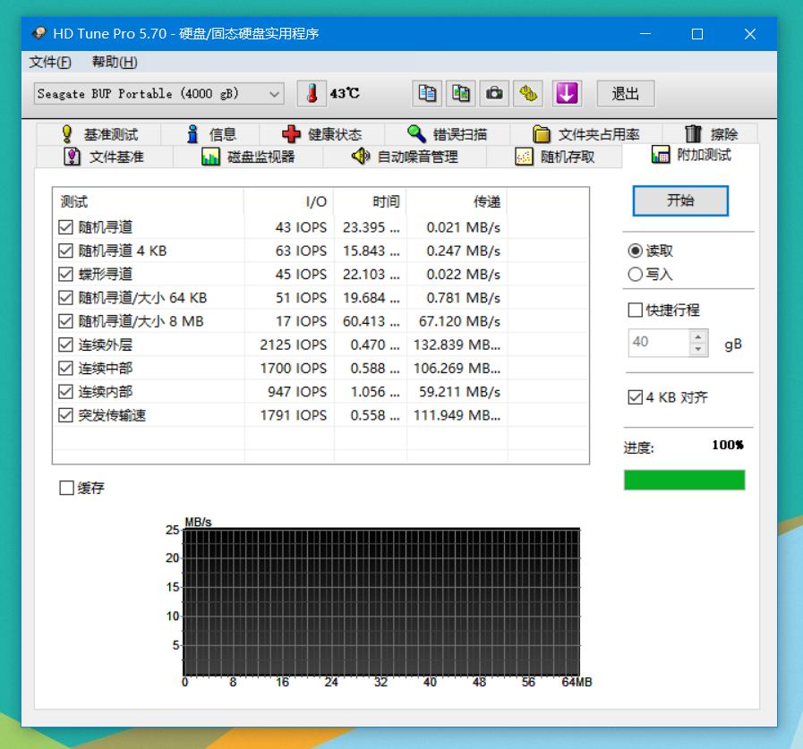
Task: Select the 附加测试 tab
Action: tap(691, 155)
